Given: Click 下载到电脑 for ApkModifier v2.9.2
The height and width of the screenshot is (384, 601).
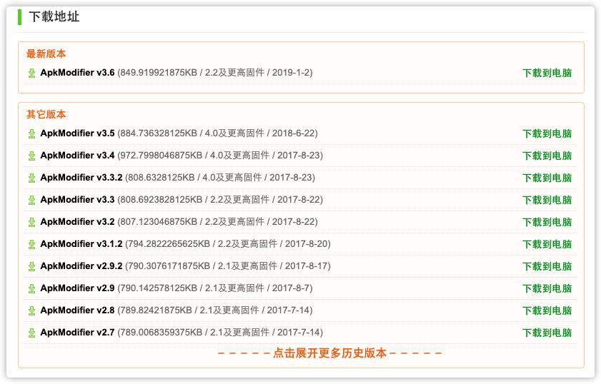Looking at the screenshot, I should (547, 266).
